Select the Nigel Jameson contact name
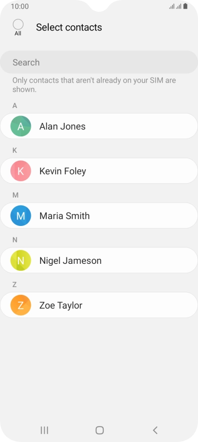The width and height of the screenshot is (198, 442). (70, 261)
